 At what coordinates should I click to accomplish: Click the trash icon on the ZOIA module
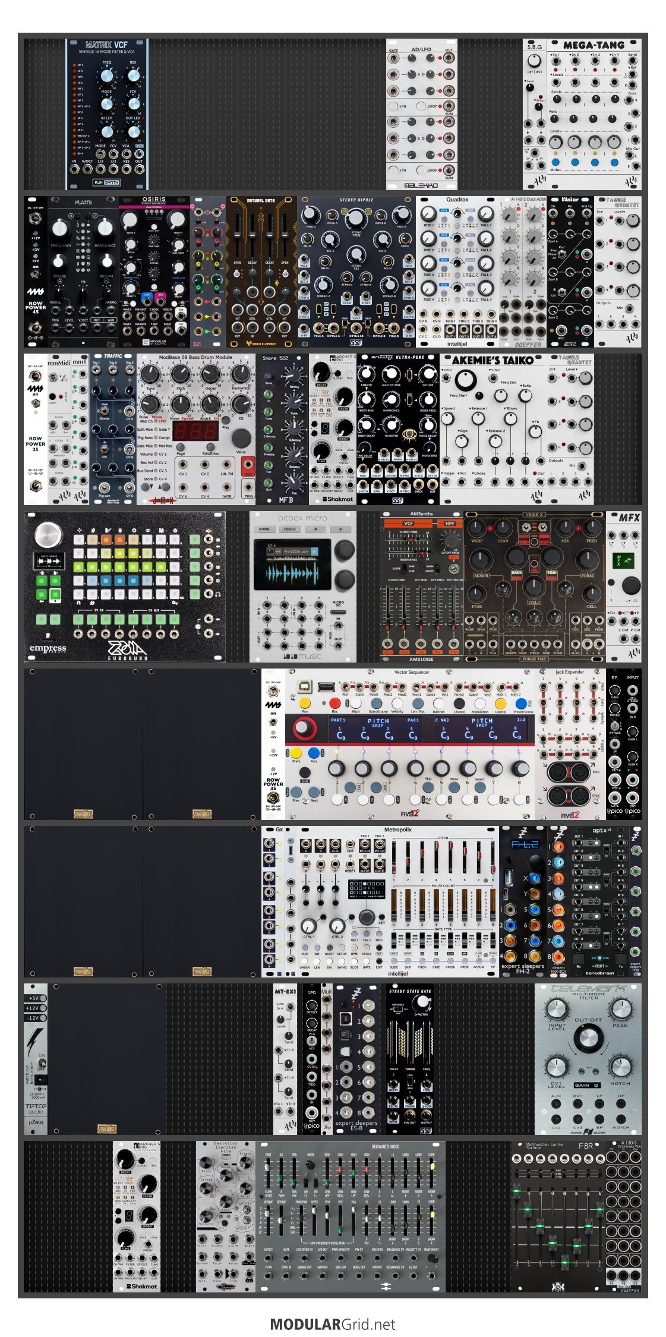(120, 529)
